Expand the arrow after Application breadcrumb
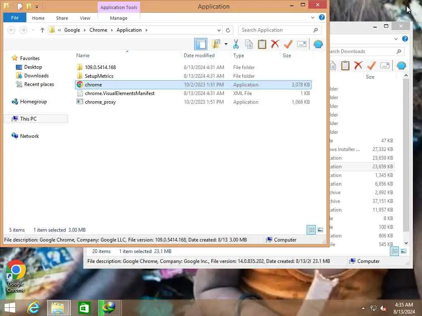 (147, 30)
